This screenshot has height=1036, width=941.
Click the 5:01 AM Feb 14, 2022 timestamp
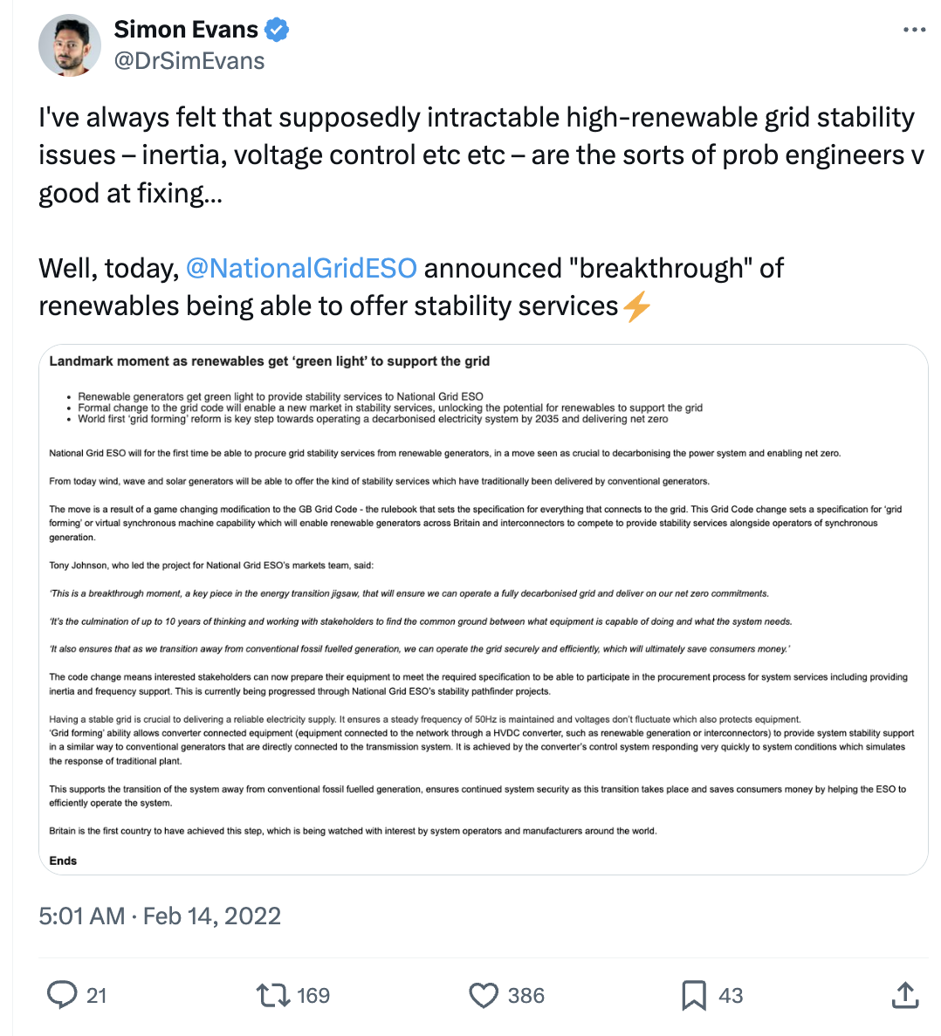point(160,916)
